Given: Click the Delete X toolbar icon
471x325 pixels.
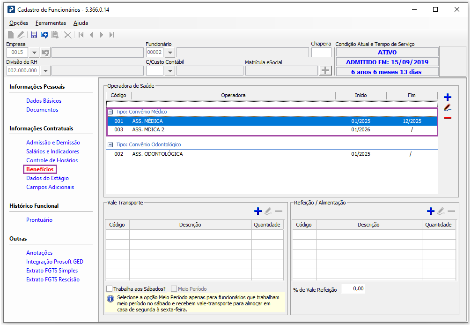Looking at the screenshot, I should [68, 35].
